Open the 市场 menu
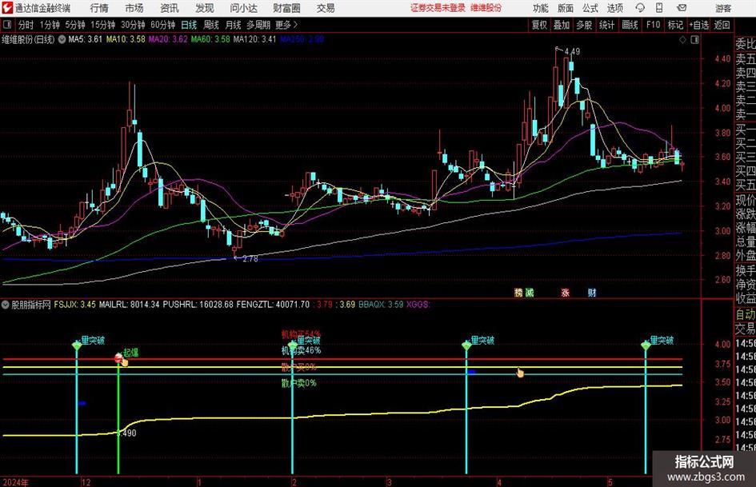This screenshot has height=487, width=756. pyautogui.click(x=134, y=8)
